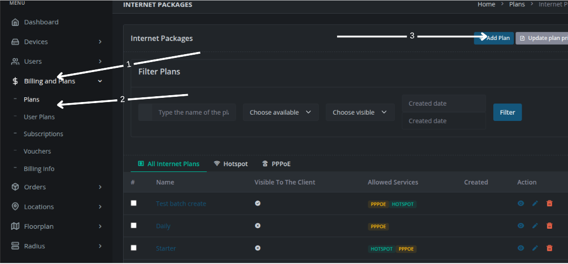This screenshot has height=264, width=568.
Task: Click the blue Filter button
Action: 508,112
